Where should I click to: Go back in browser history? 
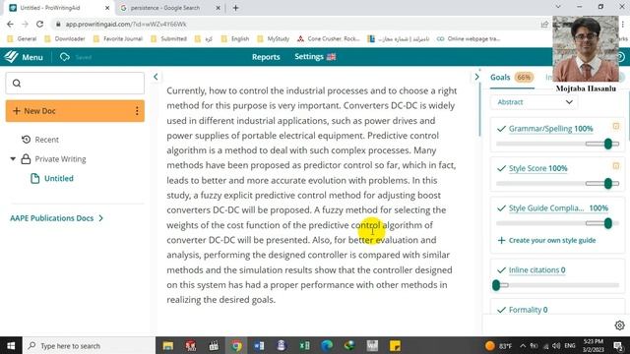point(10,24)
